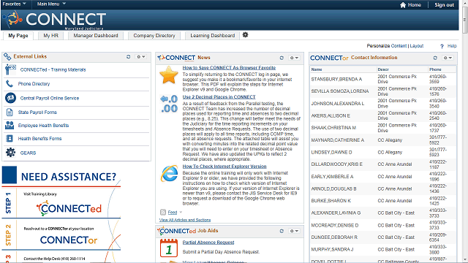Open Use 2 Decimal Places in CONNECT
This screenshot has width=468, height=263.
coord(219,97)
